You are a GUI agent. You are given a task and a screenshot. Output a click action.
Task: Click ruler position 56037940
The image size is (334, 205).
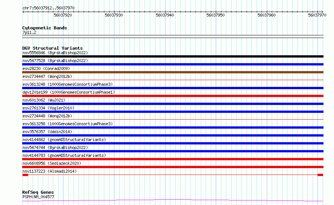click(165, 15)
